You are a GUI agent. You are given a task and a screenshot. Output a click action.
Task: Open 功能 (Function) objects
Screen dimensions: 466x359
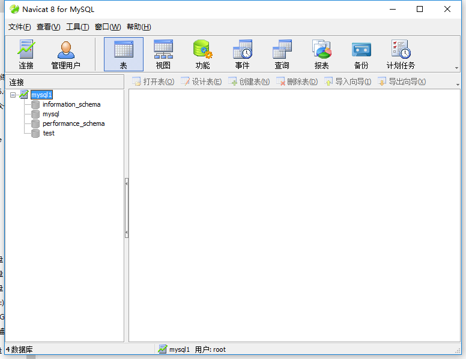click(203, 55)
